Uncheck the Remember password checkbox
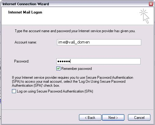The width and height of the screenshot is (155, 125). pyautogui.click(x=58, y=69)
